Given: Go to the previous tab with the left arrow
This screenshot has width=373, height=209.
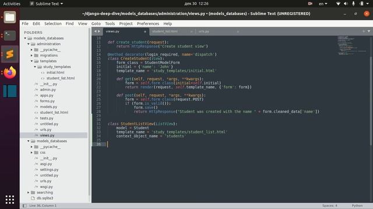Looking at the screenshot, I should coord(96,31).
